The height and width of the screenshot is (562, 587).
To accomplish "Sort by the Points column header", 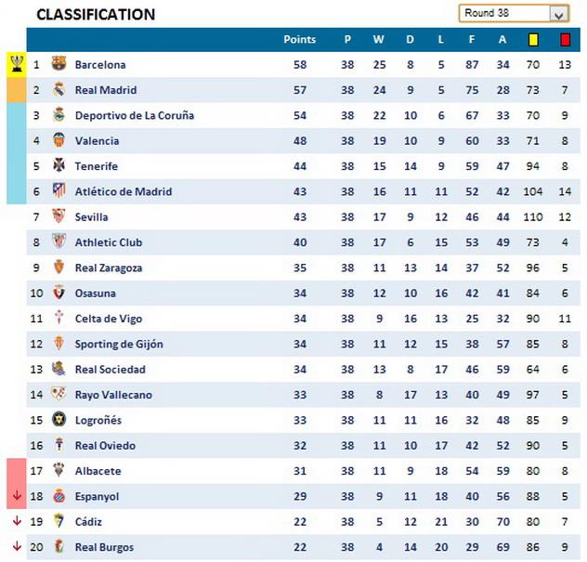I will [x=299, y=40].
